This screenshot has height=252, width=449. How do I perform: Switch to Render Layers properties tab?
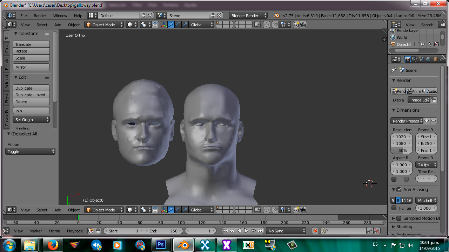(414, 59)
